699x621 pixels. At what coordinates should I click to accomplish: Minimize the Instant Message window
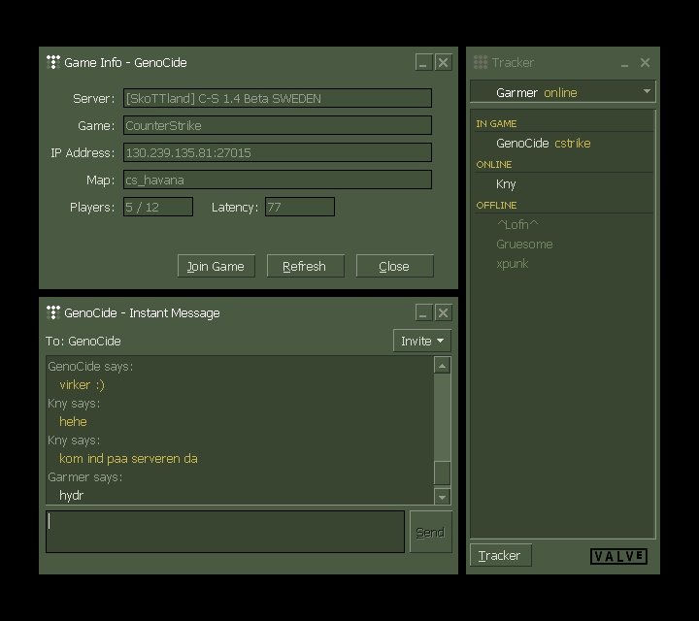[423, 312]
